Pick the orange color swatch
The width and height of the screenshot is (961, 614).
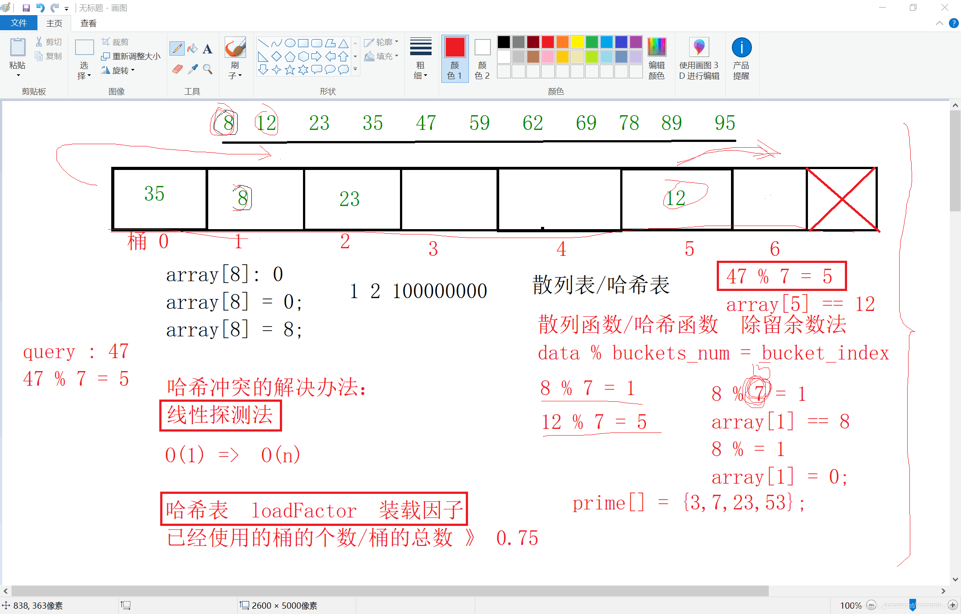pyautogui.click(x=562, y=42)
